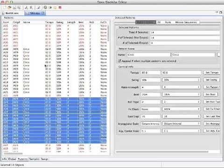Viewport: 224px width, 168px height.
Task: Open the Pattern Length dropdown
Action: pos(181,87)
